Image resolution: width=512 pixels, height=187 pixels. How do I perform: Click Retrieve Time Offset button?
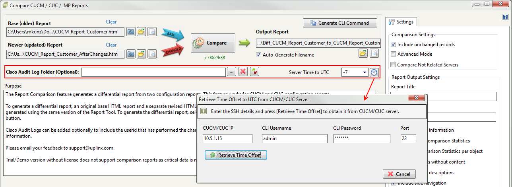tap(236, 155)
